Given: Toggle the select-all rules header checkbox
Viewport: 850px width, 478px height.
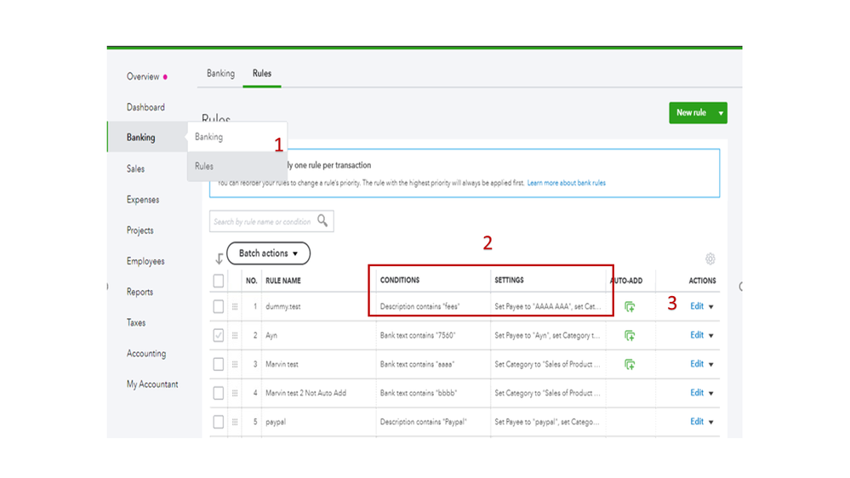Looking at the screenshot, I should tap(219, 280).
